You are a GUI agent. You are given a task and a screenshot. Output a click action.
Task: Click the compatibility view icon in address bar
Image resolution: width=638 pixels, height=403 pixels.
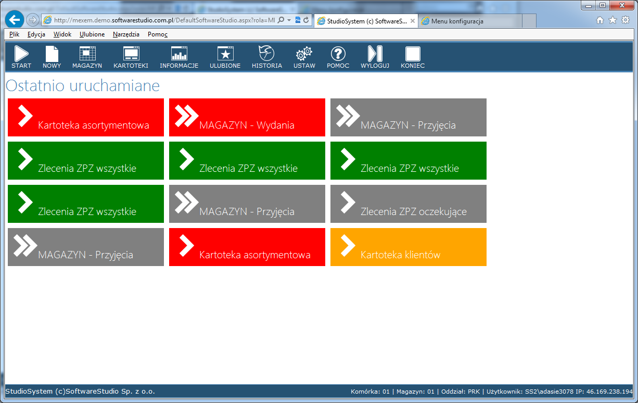(x=298, y=20)
